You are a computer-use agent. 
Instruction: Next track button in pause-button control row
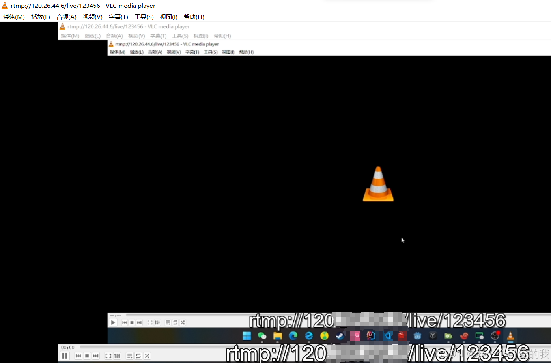click(x=96, y=356)
